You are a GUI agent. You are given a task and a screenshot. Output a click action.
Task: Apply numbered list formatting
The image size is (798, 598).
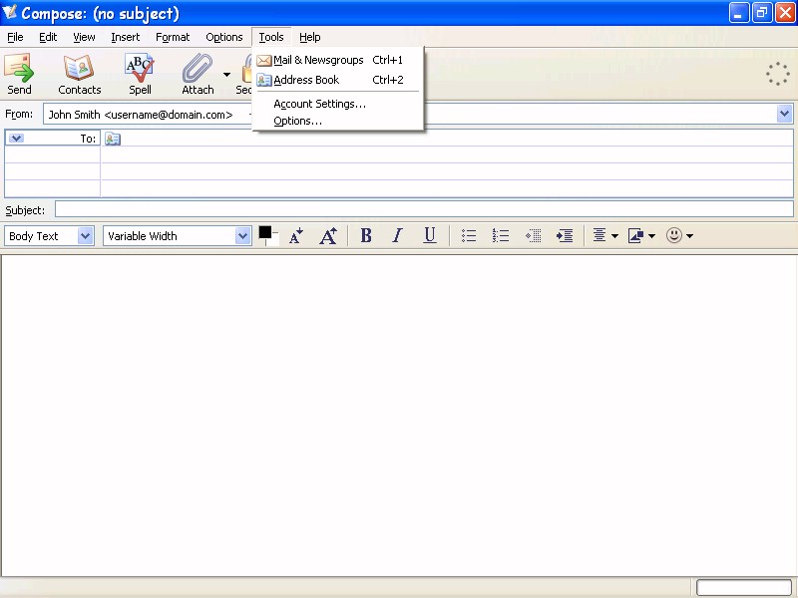click(x=501, y=235)
